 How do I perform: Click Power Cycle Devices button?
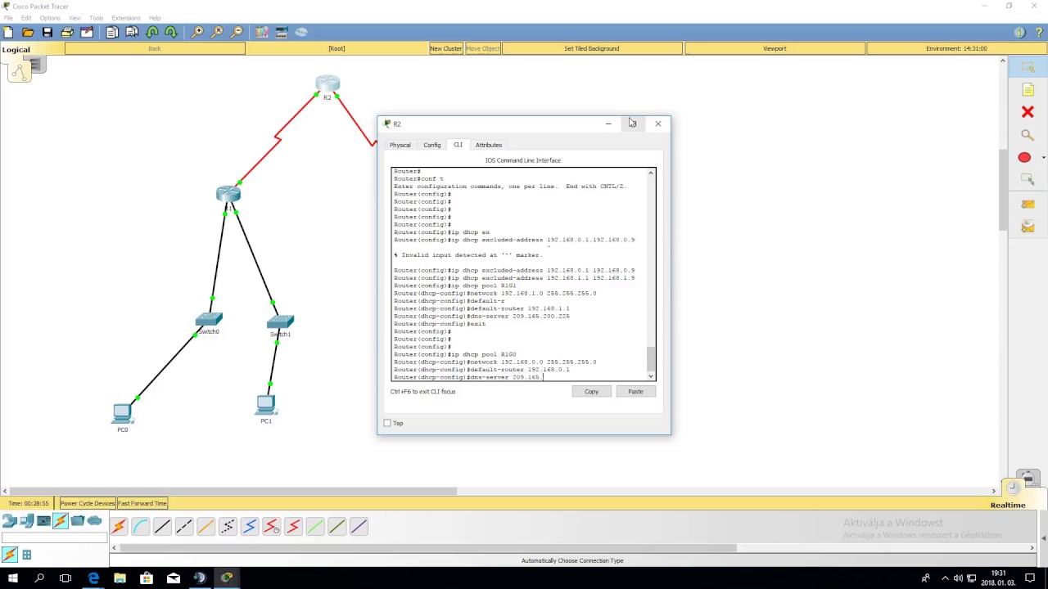tap(87, 503)
